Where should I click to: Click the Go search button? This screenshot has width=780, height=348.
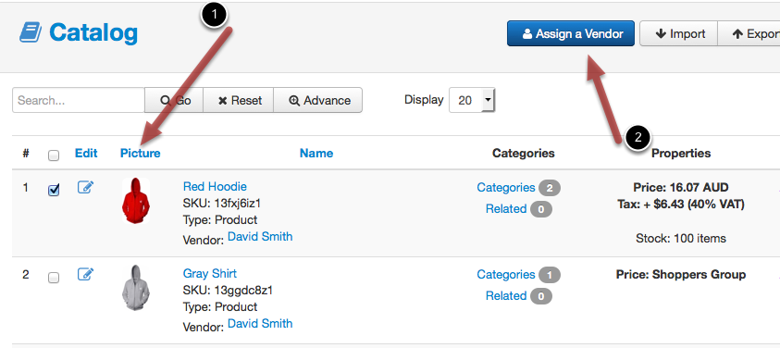[174, 100]
